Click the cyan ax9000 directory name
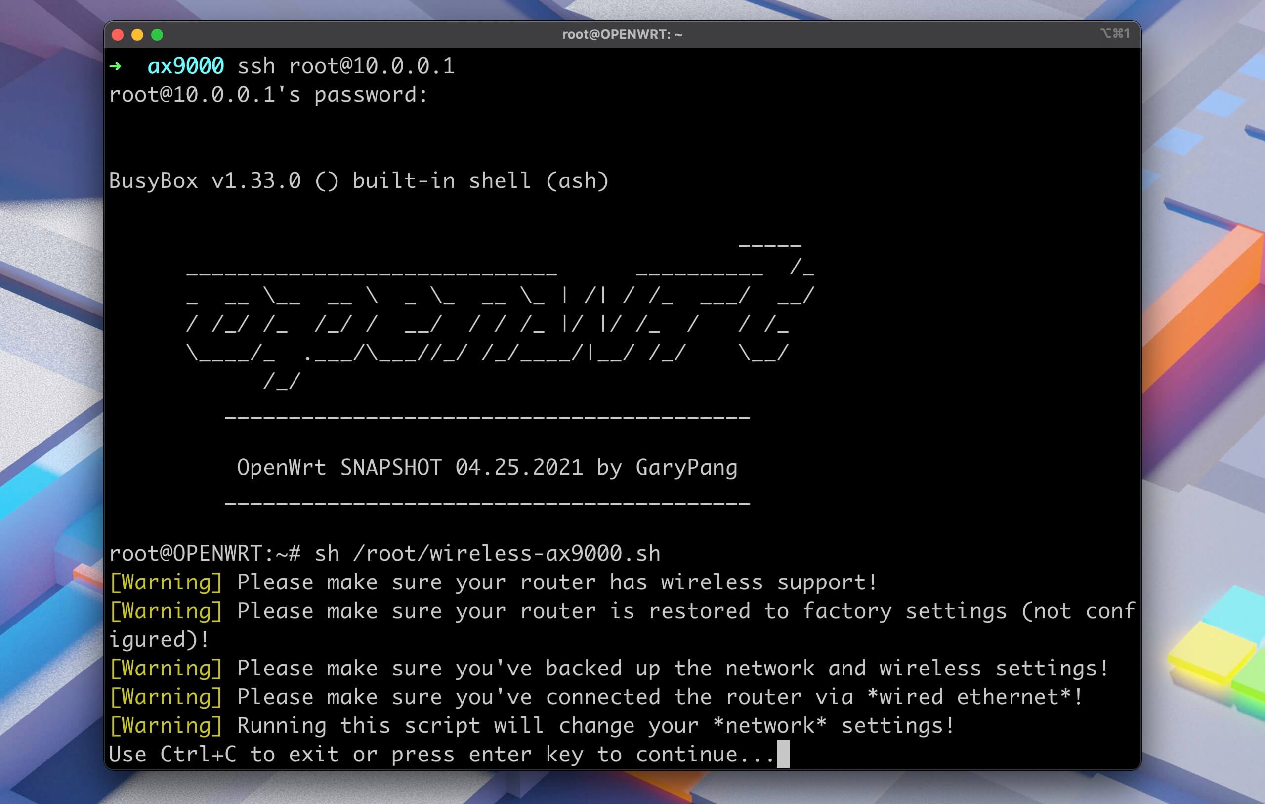The width and height of the screenshot is (1265, 804). [185, 66]
